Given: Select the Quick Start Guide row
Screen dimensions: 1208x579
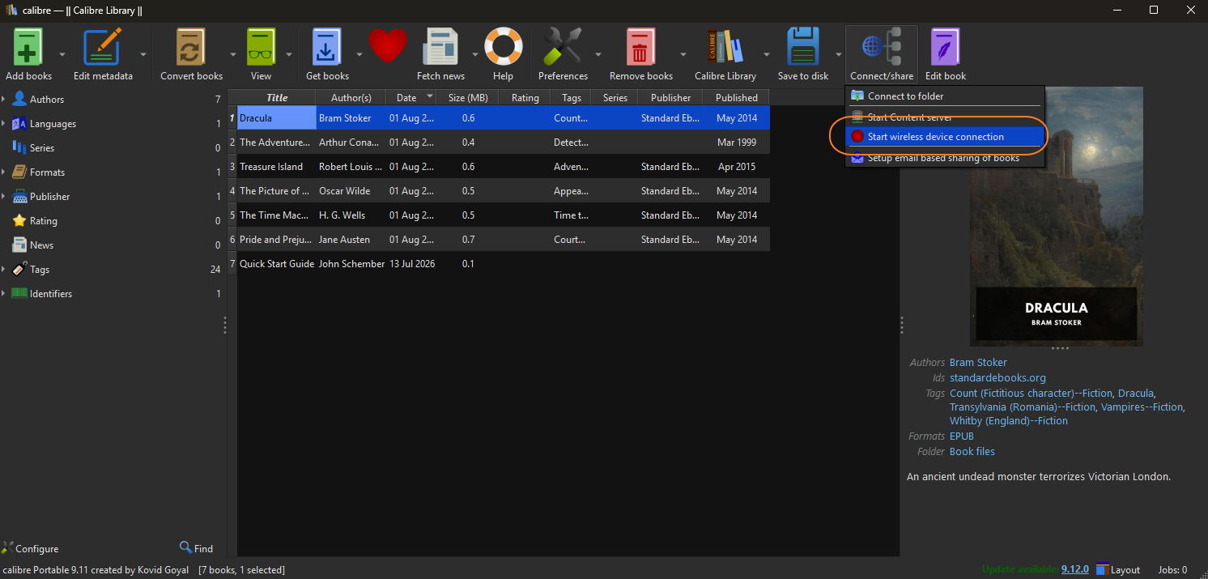Looking at the screenshot, I should tap(499, 263).
